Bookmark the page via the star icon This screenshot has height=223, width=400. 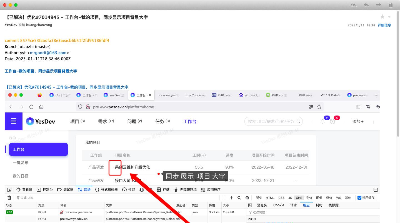point(319,107)
